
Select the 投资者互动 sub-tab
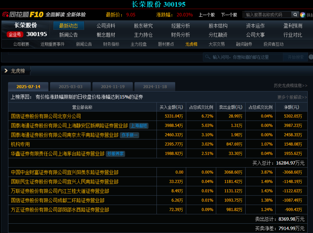pyautogui.click(x=273, y=44)
